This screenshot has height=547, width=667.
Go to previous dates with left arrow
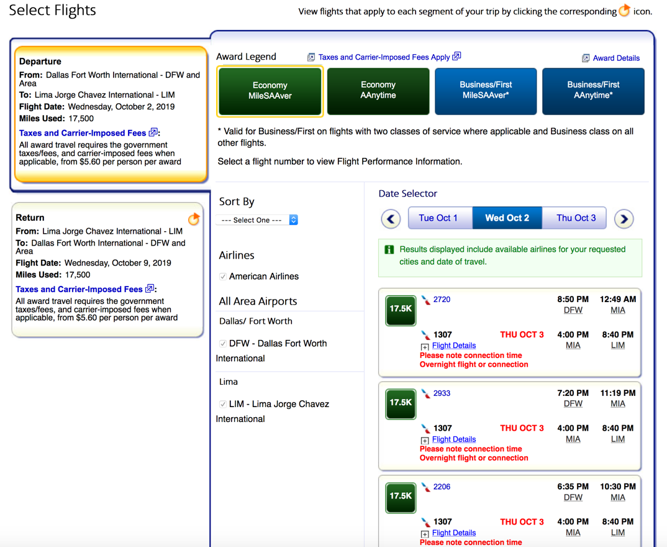point(391,219)
